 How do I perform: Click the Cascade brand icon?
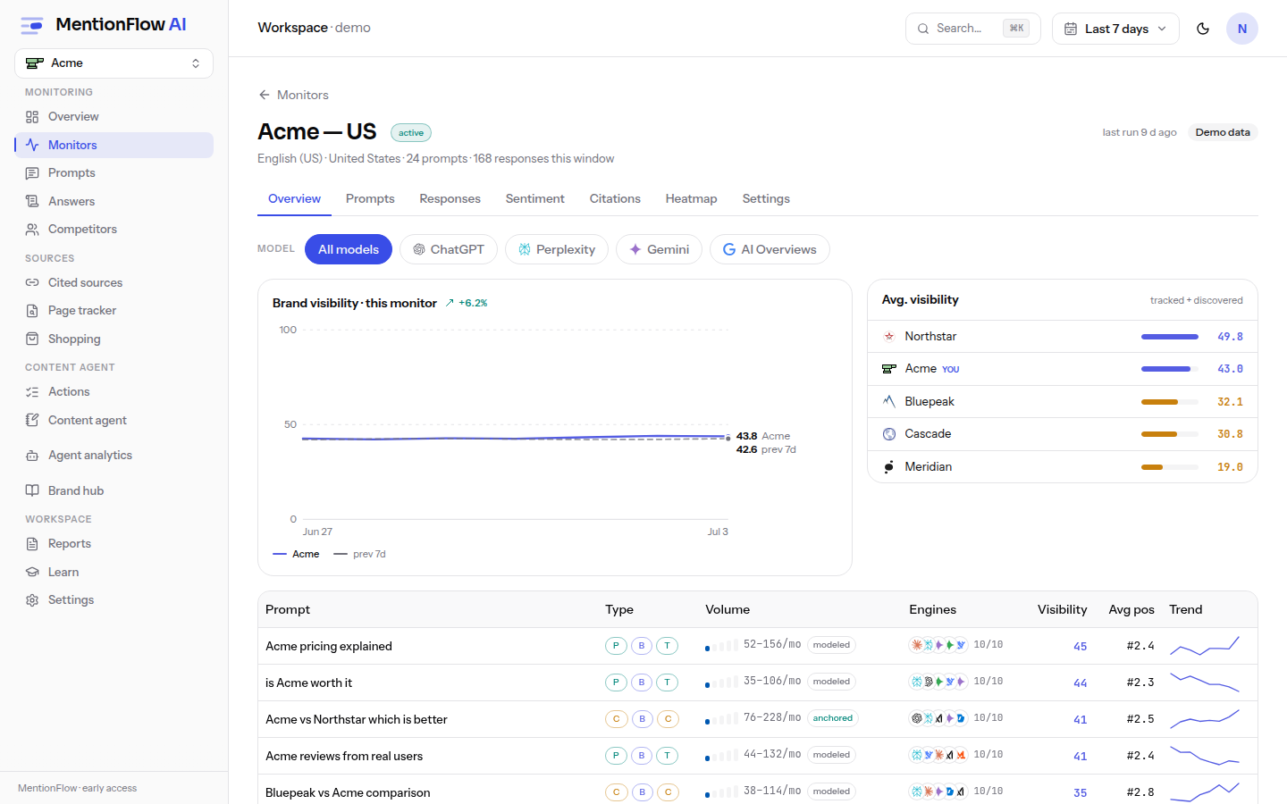click(x=889, y=434)
